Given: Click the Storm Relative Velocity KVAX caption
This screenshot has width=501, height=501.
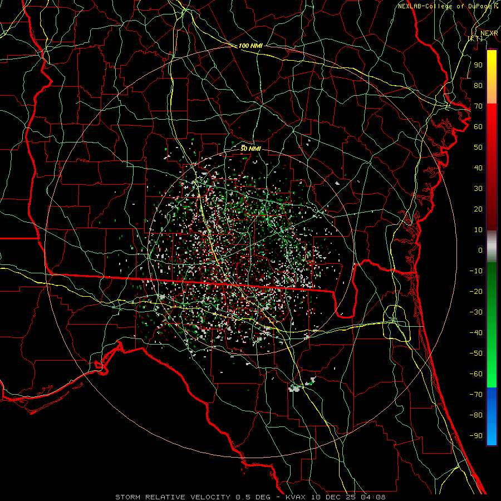Looking at the screenshot, I should point(250,497).
